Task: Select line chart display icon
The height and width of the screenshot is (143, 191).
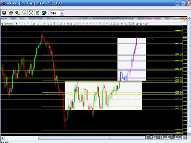Action: click(118, 24)
